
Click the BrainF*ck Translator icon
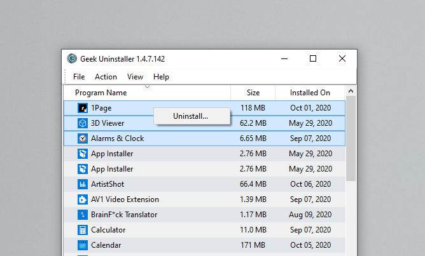[83, 215]
